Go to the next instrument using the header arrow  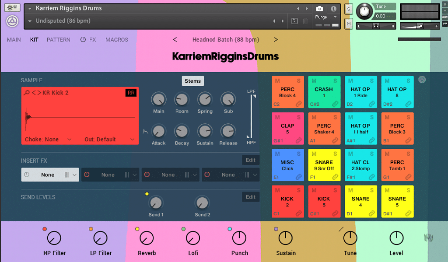307,9
